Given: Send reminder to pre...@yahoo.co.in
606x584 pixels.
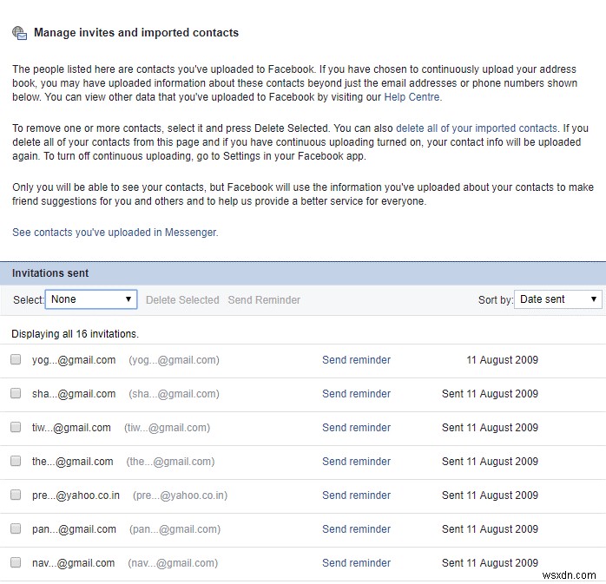Looking at the screenshot, I should (x=356, y=495).
